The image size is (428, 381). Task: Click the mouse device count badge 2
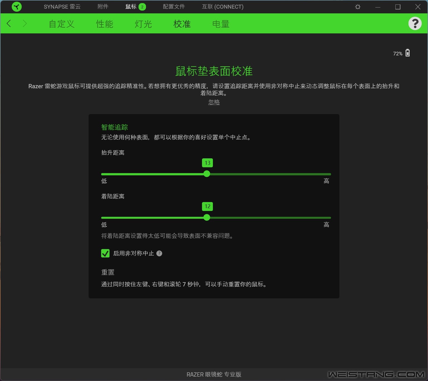tap(142, 7)
